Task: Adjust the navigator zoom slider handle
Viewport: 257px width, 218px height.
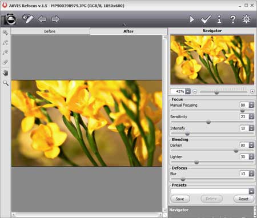Action: [216, 92]
